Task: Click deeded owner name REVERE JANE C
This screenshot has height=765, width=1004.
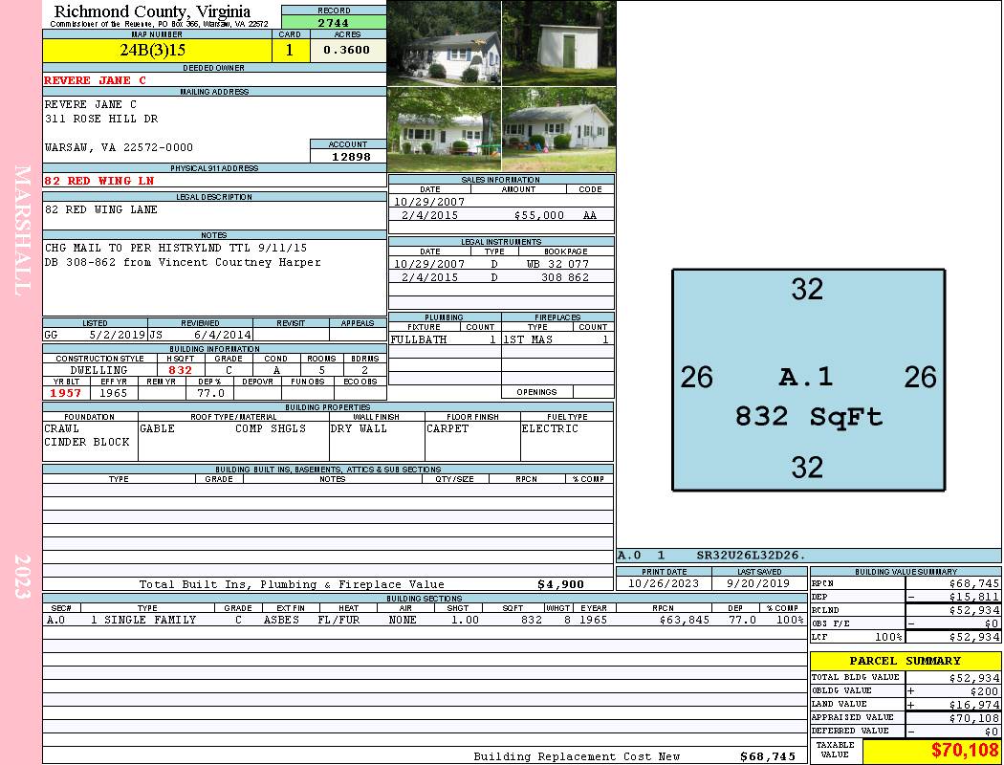Action: [95, 80]
